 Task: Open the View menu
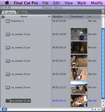point(69,3)
